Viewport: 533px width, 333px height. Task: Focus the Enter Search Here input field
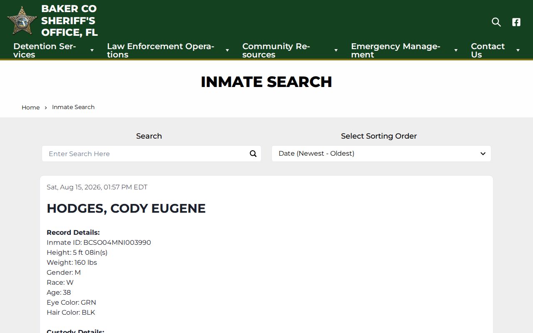click(x=152, y=154)
